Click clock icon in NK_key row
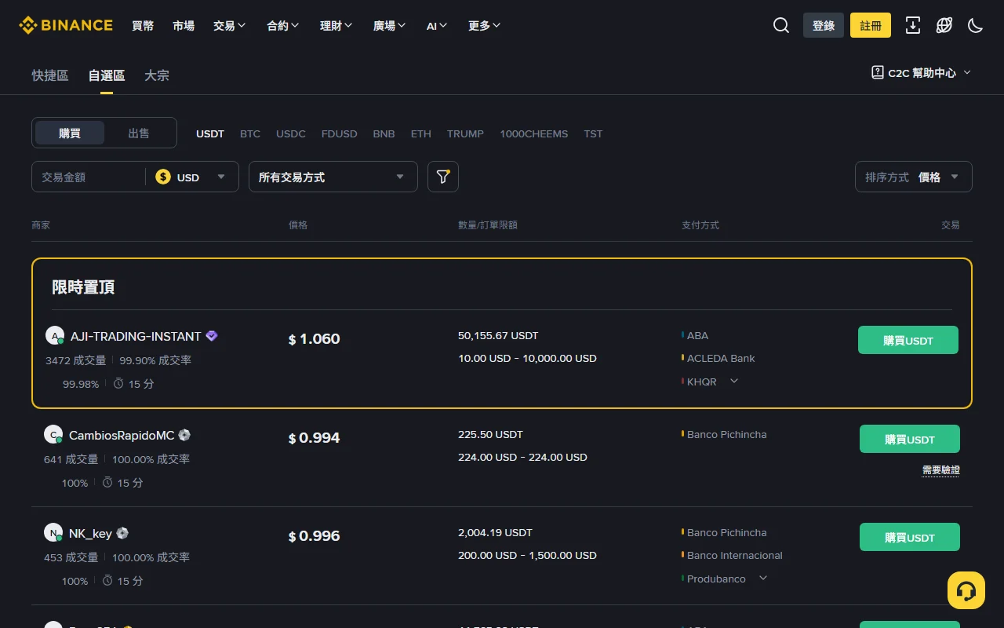The image size is (1004, 628). (107, 581)
